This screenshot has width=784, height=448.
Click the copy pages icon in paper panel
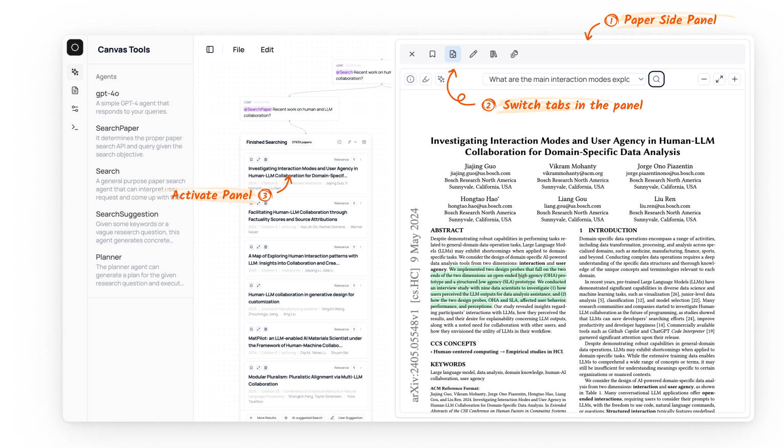514,54
